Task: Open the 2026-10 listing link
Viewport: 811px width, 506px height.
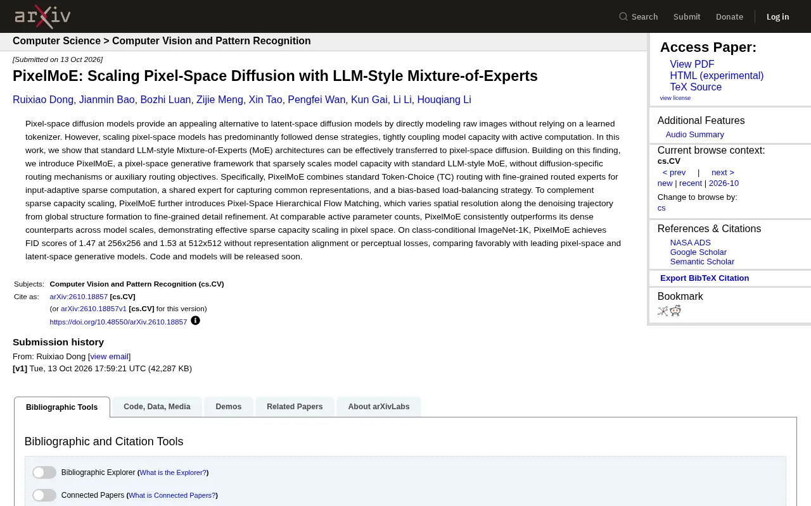Action: pos(724,183)
